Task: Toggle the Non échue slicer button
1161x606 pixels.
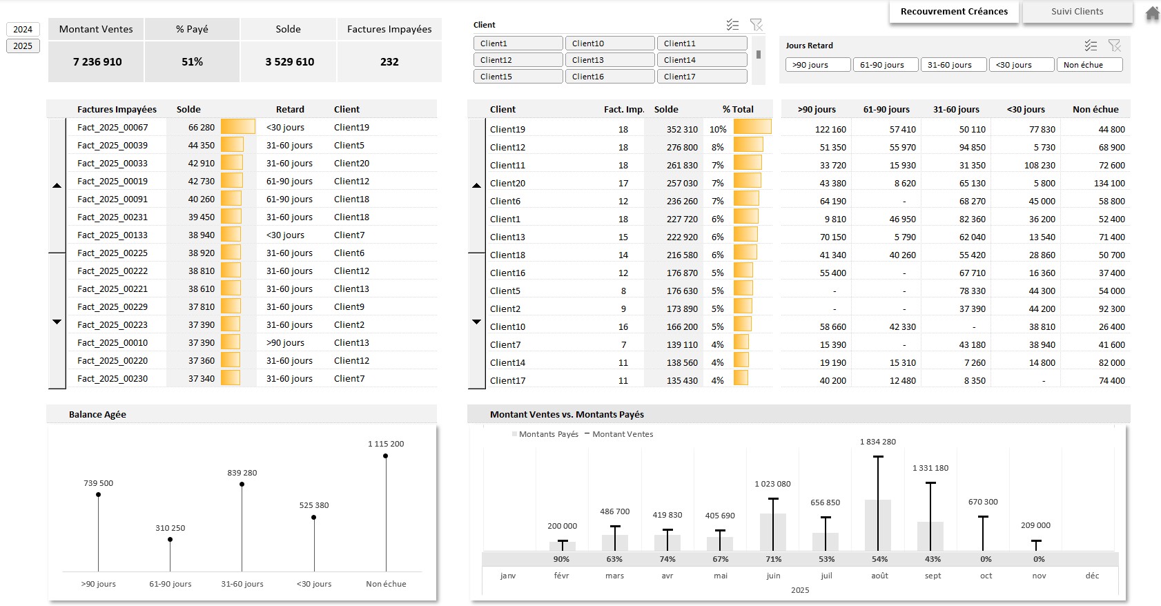Action: [1089, 65]
